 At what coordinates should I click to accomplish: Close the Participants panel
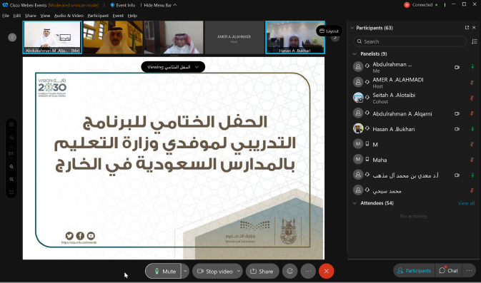click(x=474, y=28)
